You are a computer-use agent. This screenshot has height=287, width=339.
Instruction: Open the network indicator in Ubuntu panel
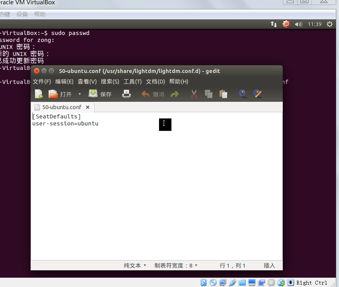274,24
